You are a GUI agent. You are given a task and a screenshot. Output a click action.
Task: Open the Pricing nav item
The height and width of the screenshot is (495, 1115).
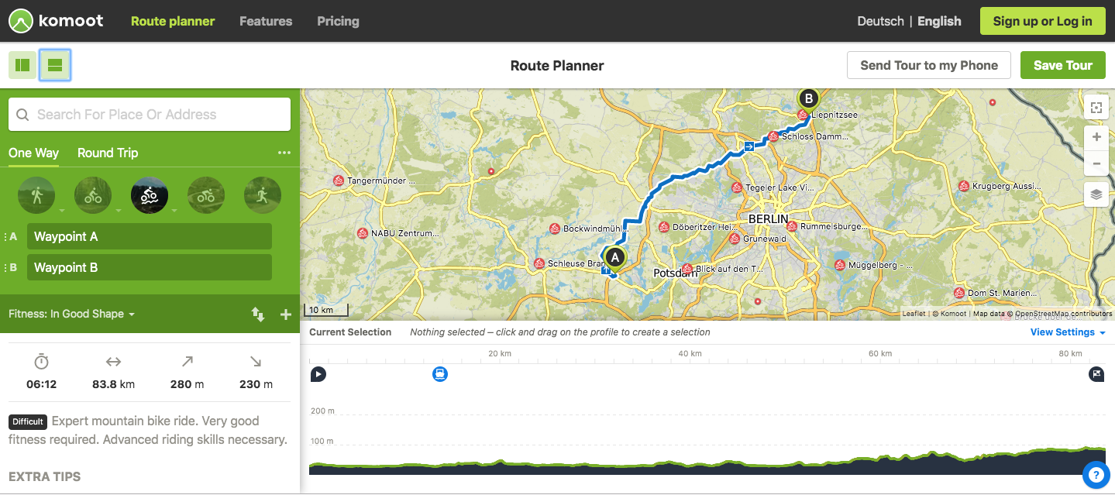point(338,21)
